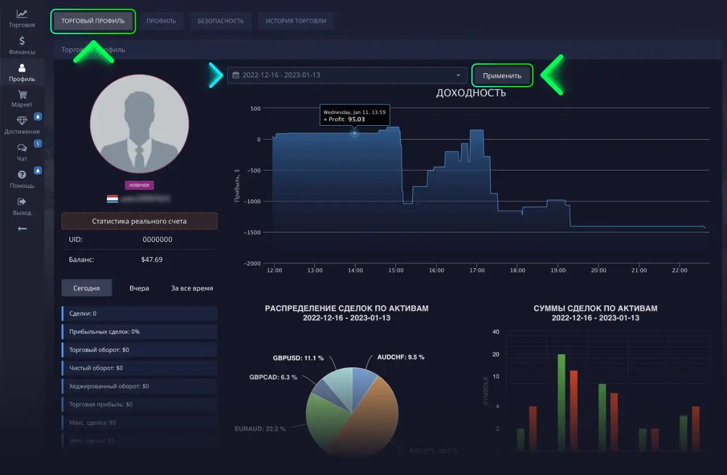Open Помощь question mark icon

(22, 175)
